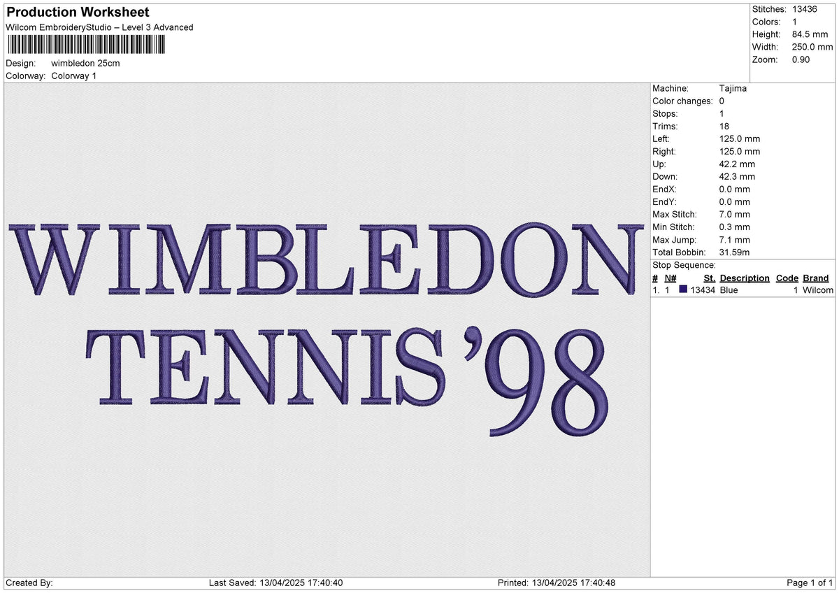
Task: Click the stitch count 13434 in stop sequence
Action: tap(703, 290)
